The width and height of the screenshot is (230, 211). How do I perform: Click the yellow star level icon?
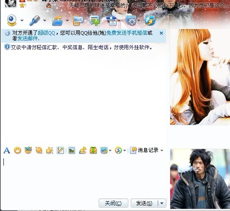pos(22,6)
